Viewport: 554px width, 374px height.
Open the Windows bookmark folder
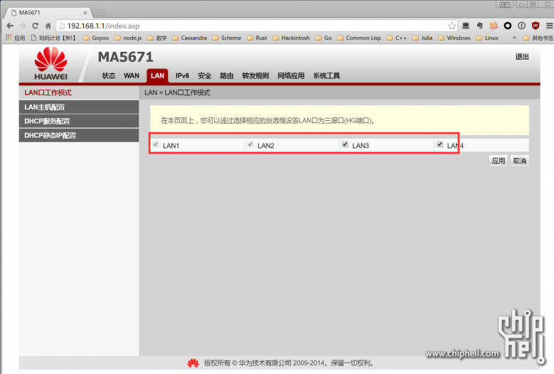point(454,38)
